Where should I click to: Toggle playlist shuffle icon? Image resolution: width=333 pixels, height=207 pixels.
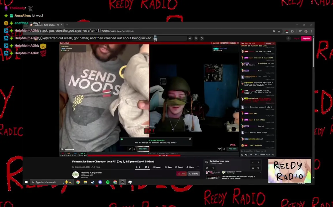(213, 168)
